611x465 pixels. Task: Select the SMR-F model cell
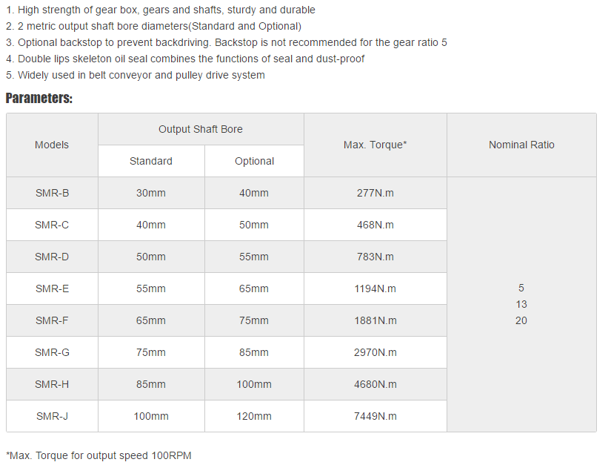(x=52, y=320)
